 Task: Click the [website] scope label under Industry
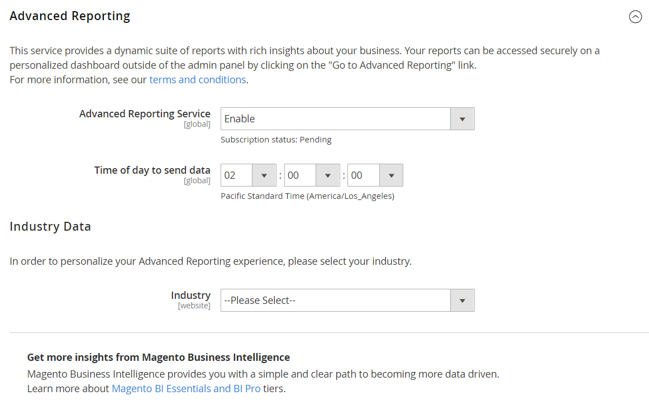[x=194, y=305]
